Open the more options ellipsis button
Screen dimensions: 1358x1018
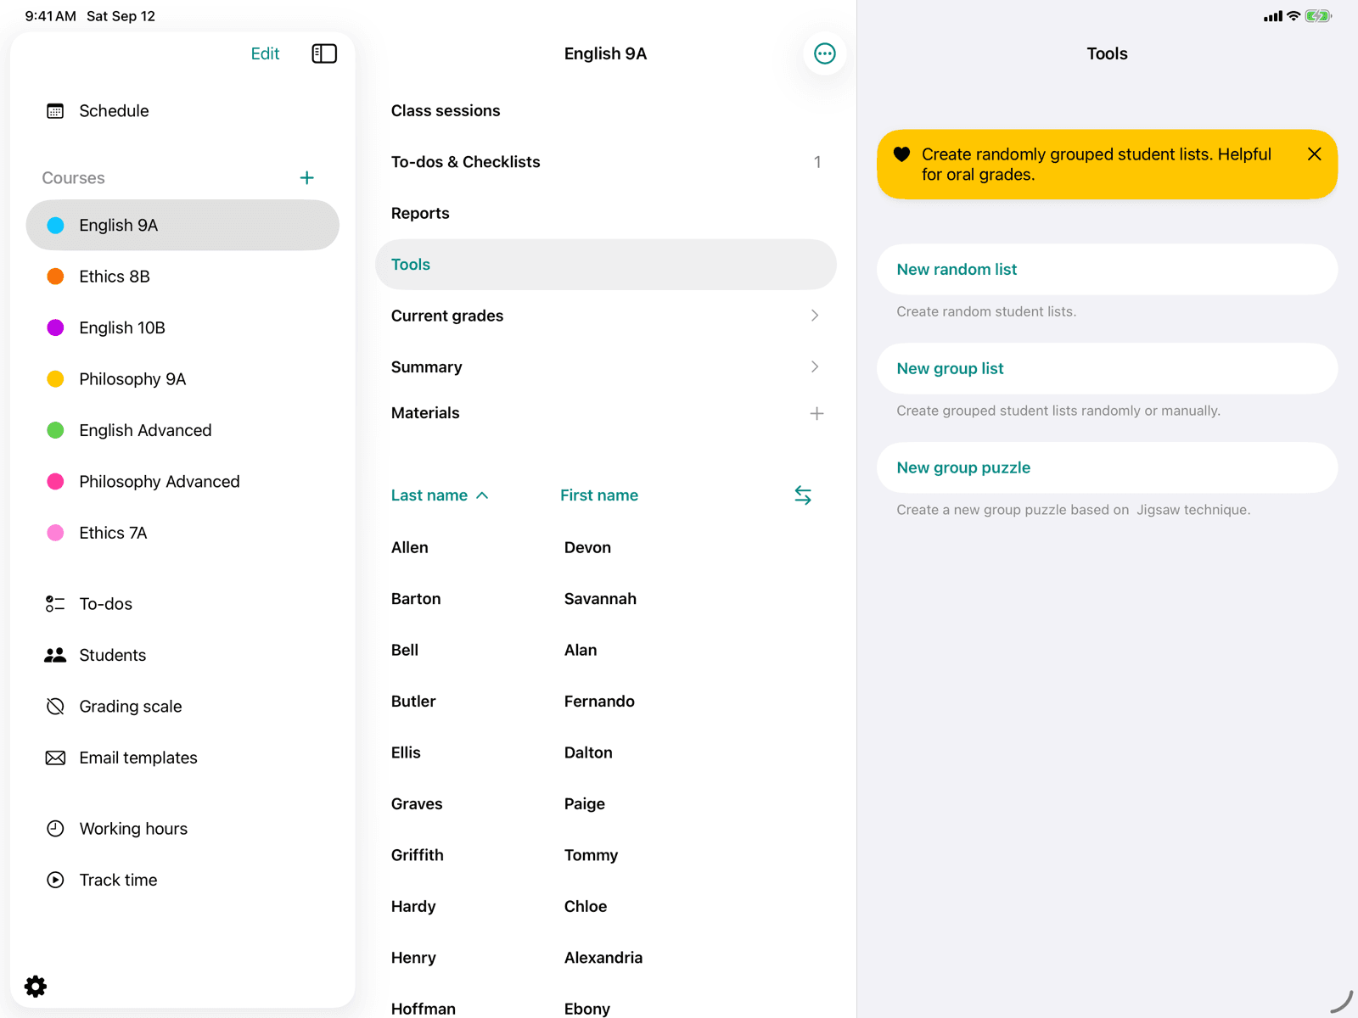click(x=824, y=53)
